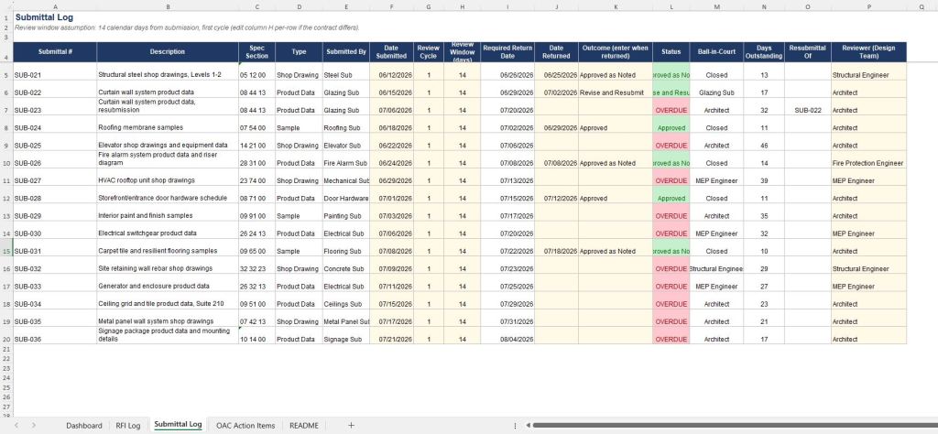Switch to the README sheet tab

[303, 425]
